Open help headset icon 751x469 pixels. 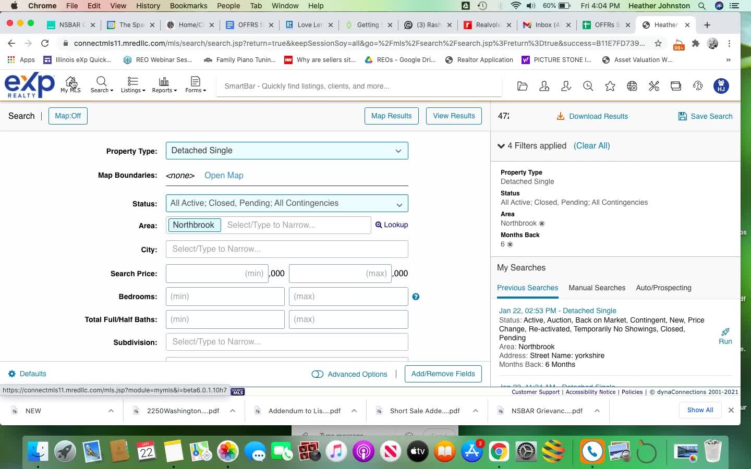pos(698,86)
